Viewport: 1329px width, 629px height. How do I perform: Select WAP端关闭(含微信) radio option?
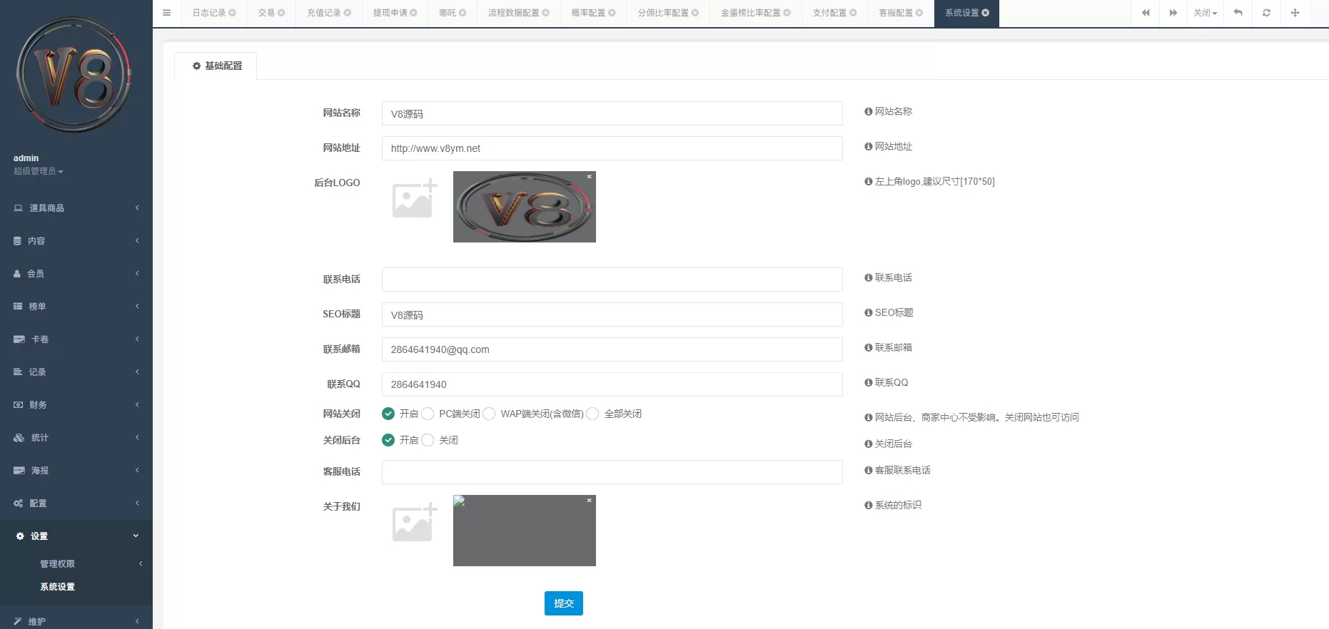click(489, 414)
